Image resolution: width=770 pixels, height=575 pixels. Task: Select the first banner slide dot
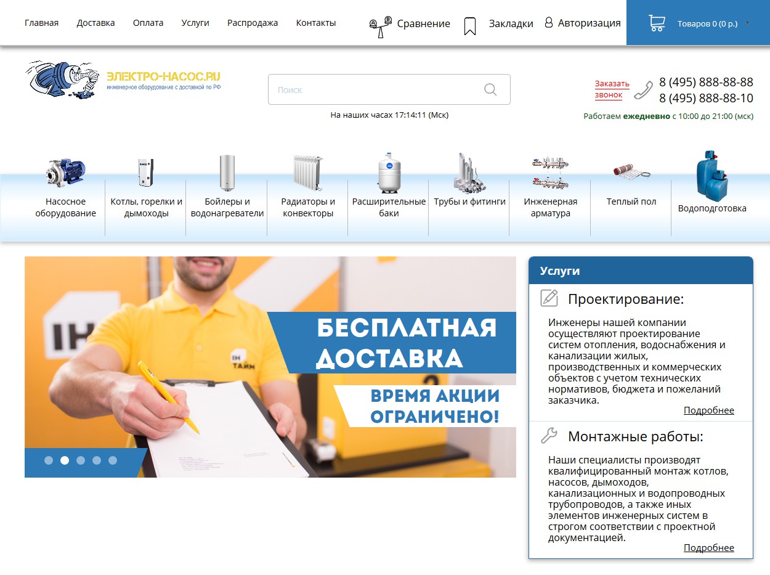click(x=49, y=460)
